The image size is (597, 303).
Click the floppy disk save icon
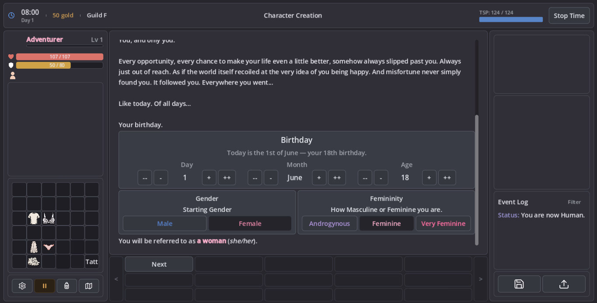pyautogui.click(x=519, y=284)
